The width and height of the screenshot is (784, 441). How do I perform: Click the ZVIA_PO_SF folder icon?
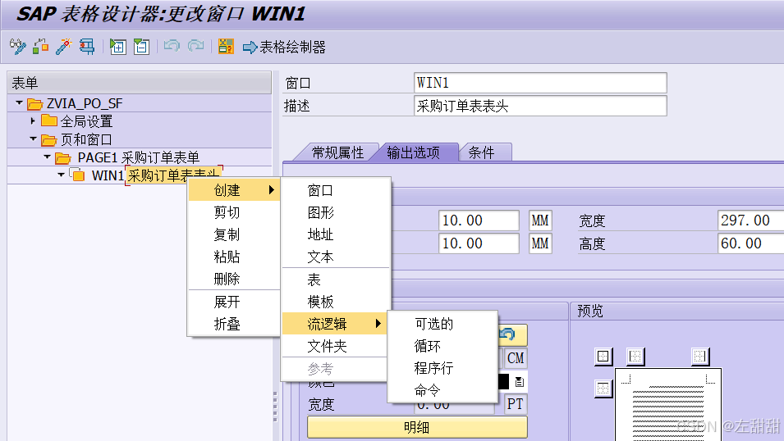[34, 104]
